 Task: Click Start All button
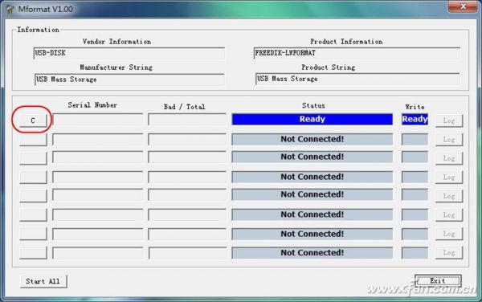(43, 281)
